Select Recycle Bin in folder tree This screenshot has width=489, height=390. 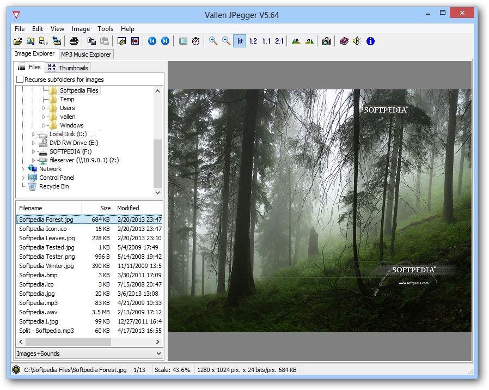[54, 187]
